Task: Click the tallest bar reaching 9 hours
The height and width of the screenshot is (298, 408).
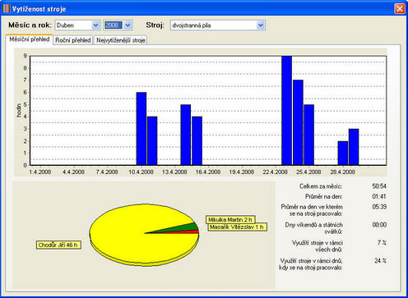Action: (287, 110)
